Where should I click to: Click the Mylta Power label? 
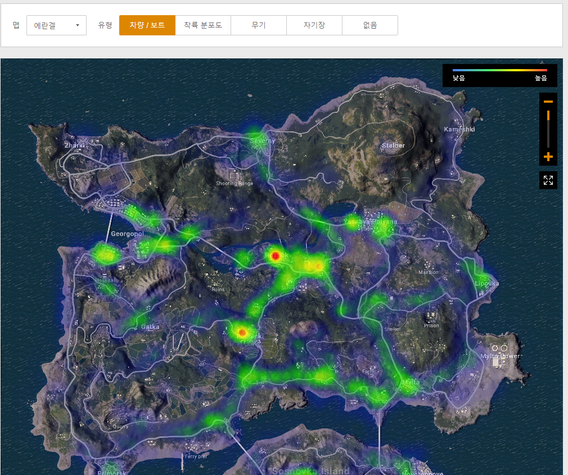click(x=500, y=356)
